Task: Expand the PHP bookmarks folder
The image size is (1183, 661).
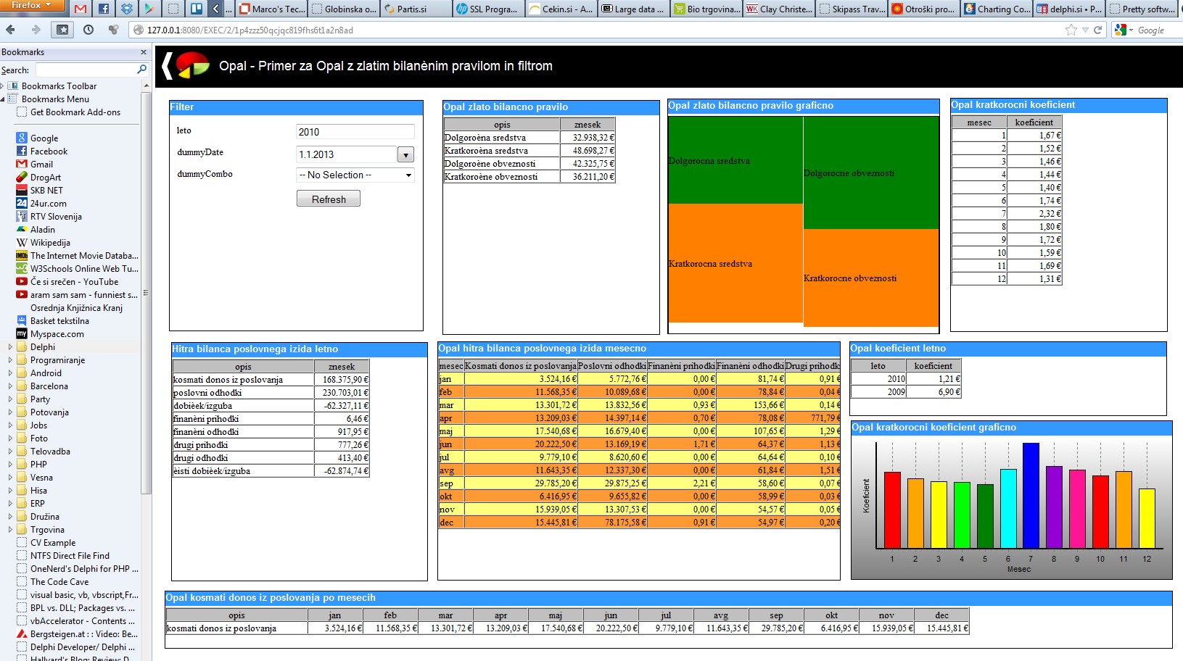Action: coord(10,465)
